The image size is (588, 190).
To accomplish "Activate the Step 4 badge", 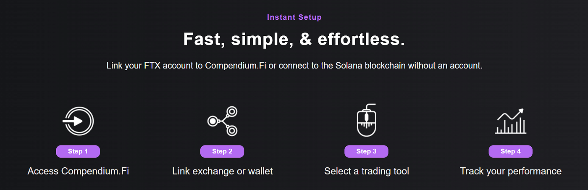I will (511, 151).
